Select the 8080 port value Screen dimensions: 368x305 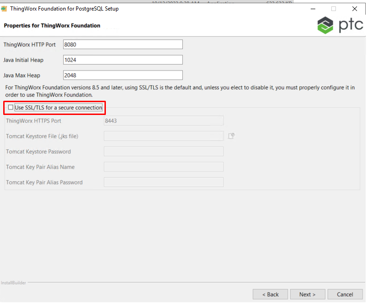click(x=69, y=44)
